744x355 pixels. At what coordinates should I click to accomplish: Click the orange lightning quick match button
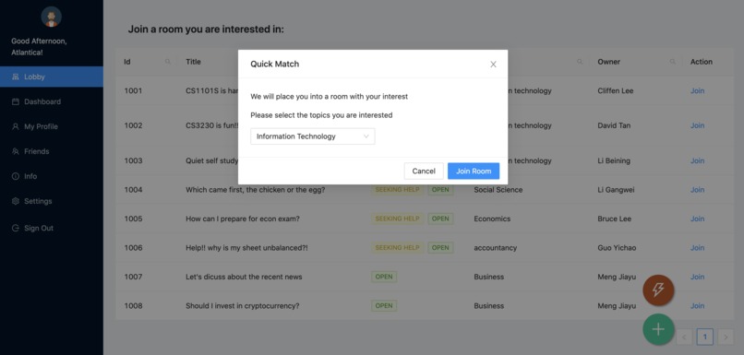pos(658,290)
